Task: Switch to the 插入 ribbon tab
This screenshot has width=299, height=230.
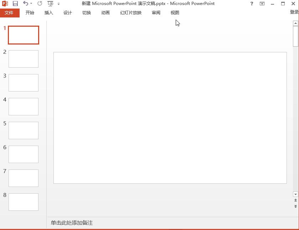Action: click(48, 12)
